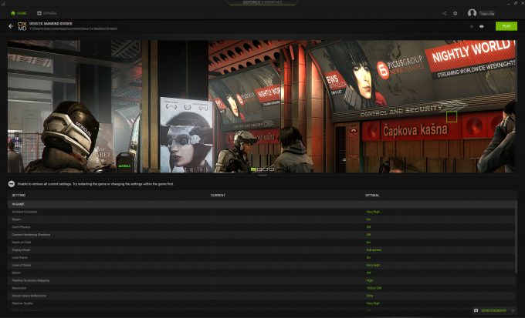Select the Resolution settings row
The width and height of the screenshot is (525, 318).
click(x=262, y=288)
